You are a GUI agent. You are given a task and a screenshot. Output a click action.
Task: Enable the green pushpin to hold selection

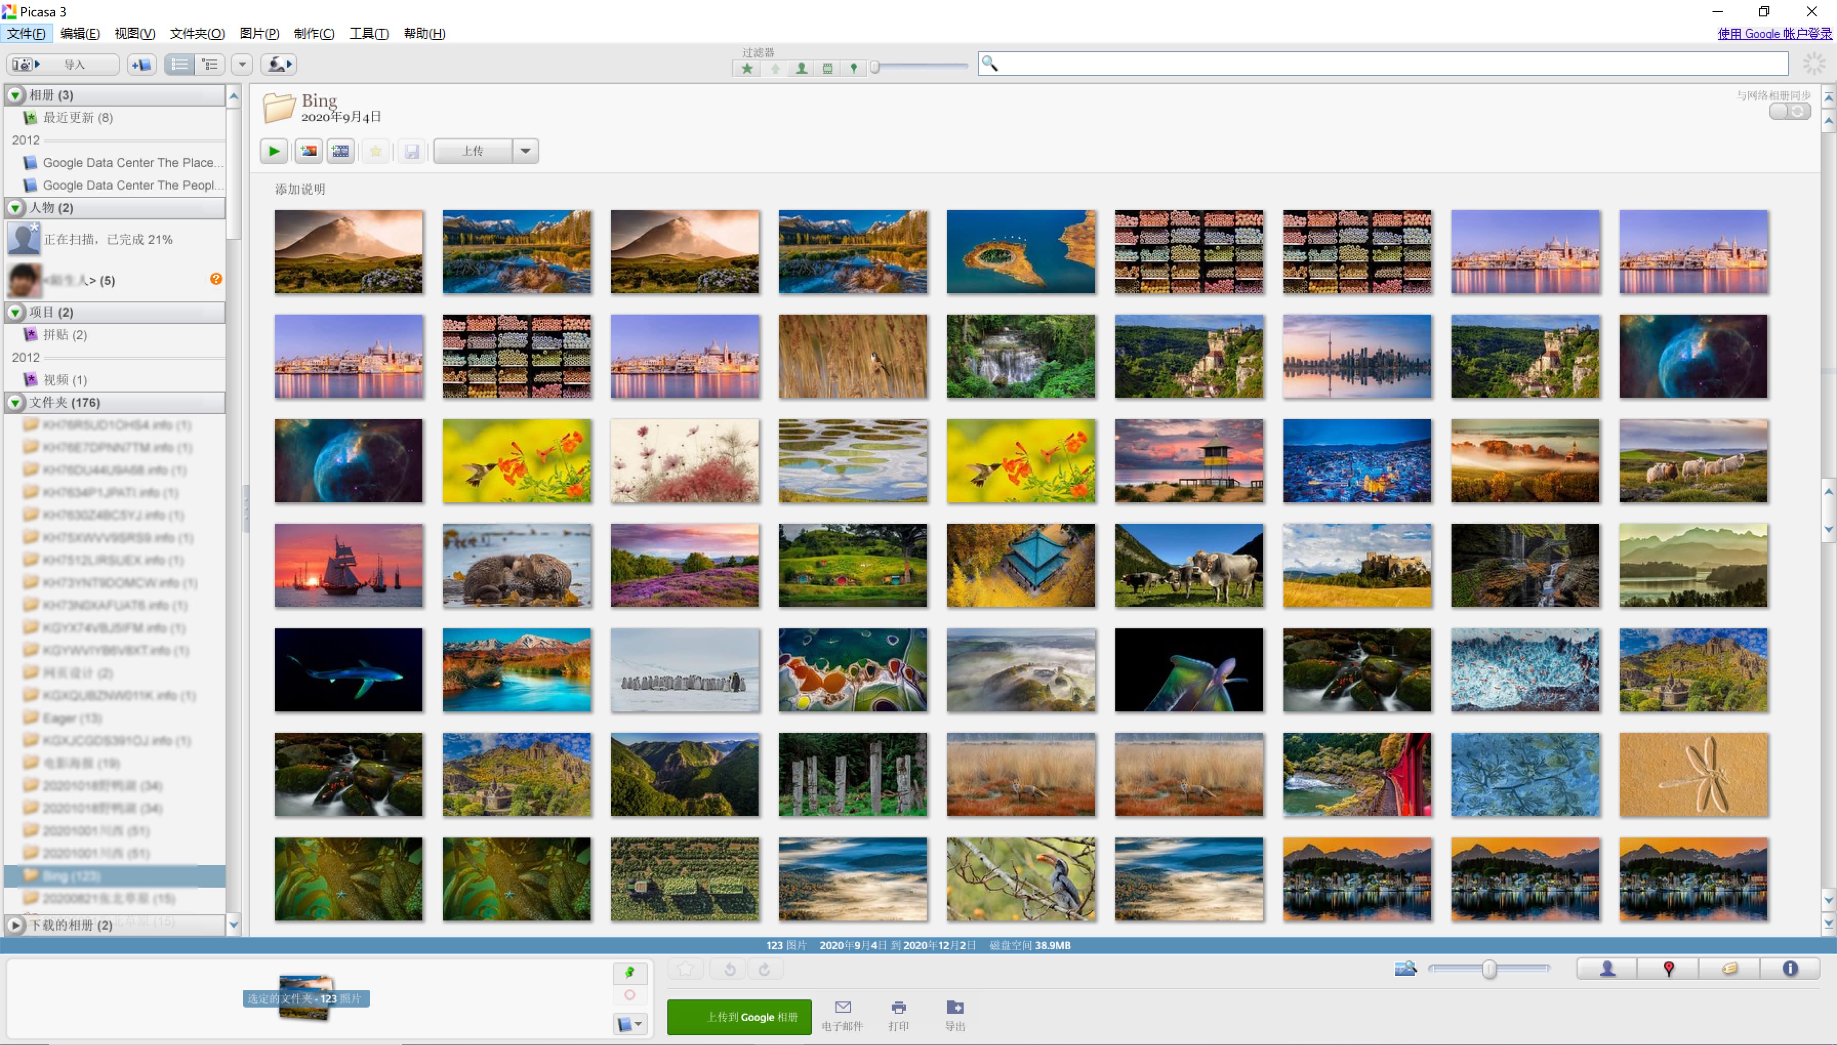coord(629,973)
